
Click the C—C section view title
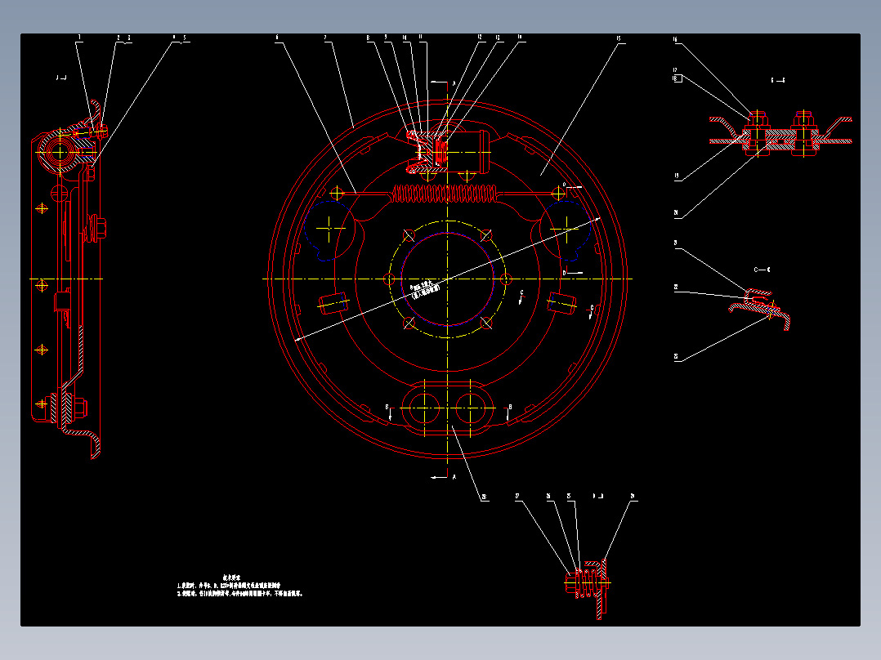[762, 270]
